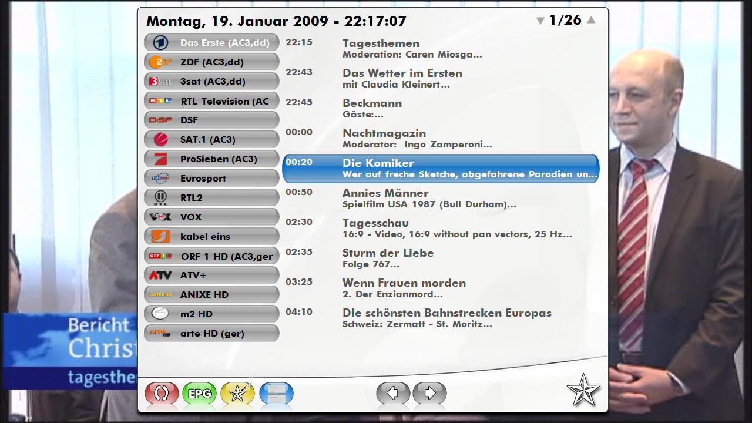The image size is (752, 423).
Task: Open the blue menu list button
Action: click(276, 393)
